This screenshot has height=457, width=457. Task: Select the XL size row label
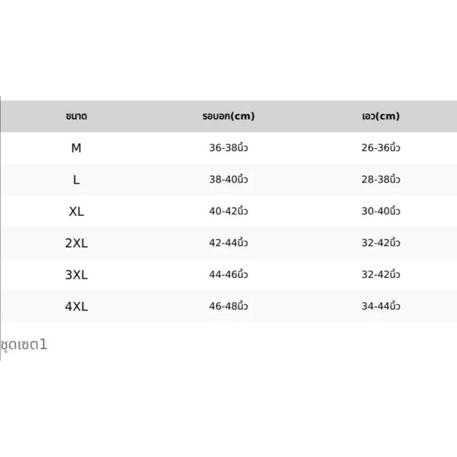(76, 212)
